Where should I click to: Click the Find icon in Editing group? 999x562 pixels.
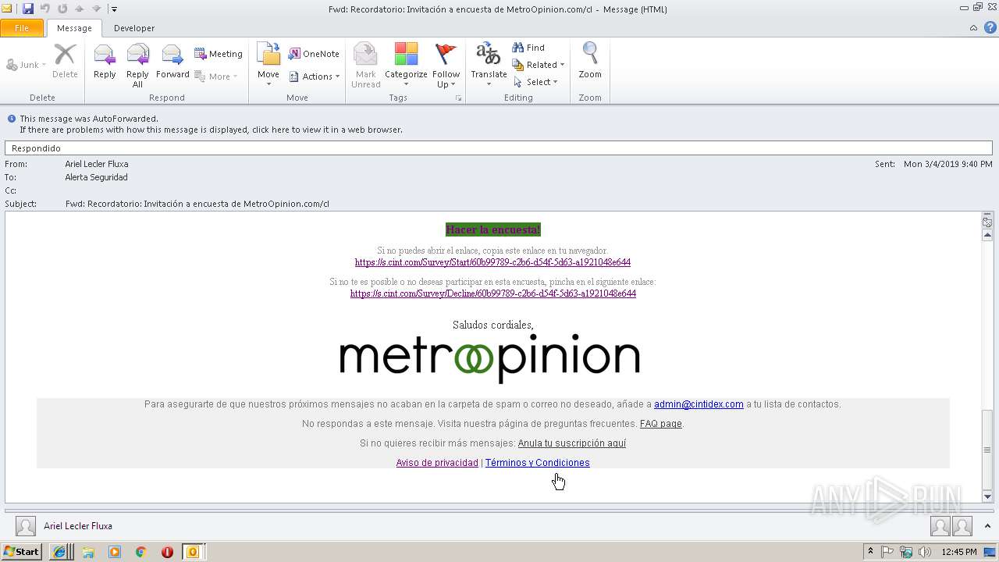coord(528,48)
